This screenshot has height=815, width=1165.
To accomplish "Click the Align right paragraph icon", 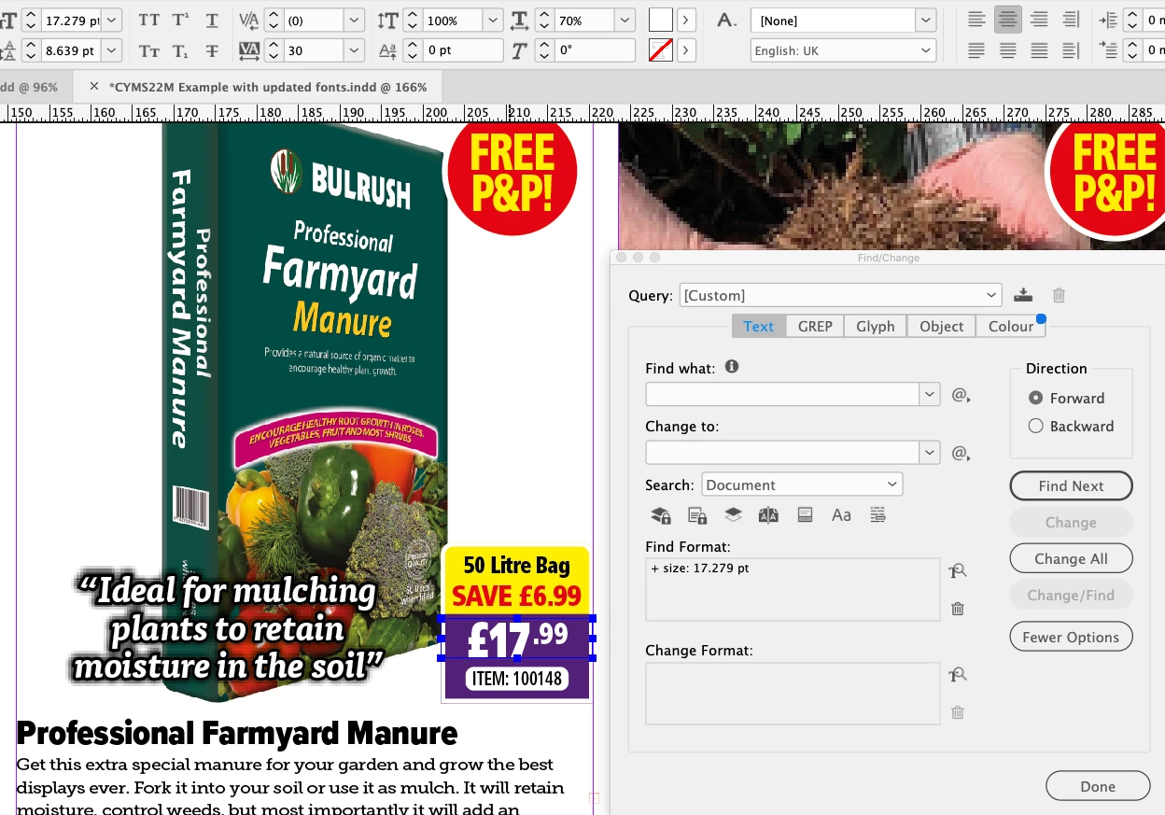I will tap(1039, 20).
